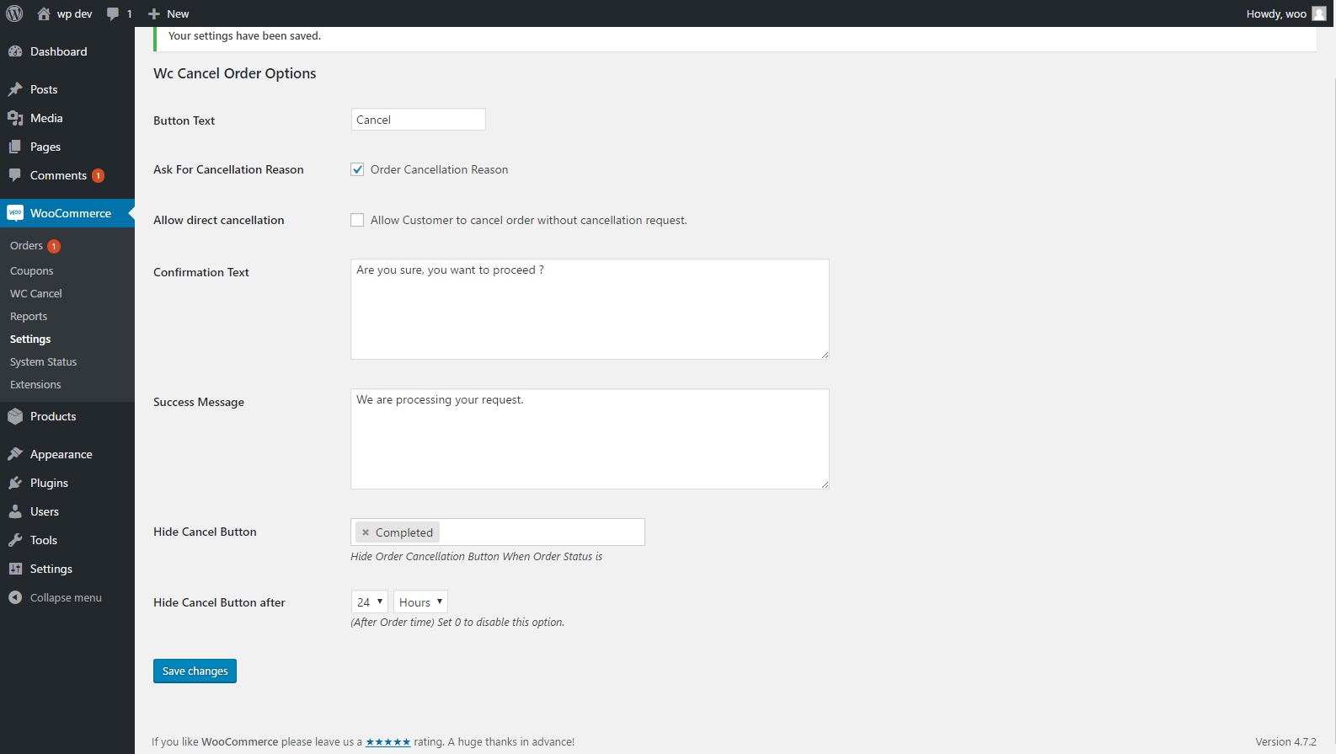The width and height of the screenshot is (1336, 754).
Task: Open WooCommerce Settings submenu item
Action: (x=30, y=340)
